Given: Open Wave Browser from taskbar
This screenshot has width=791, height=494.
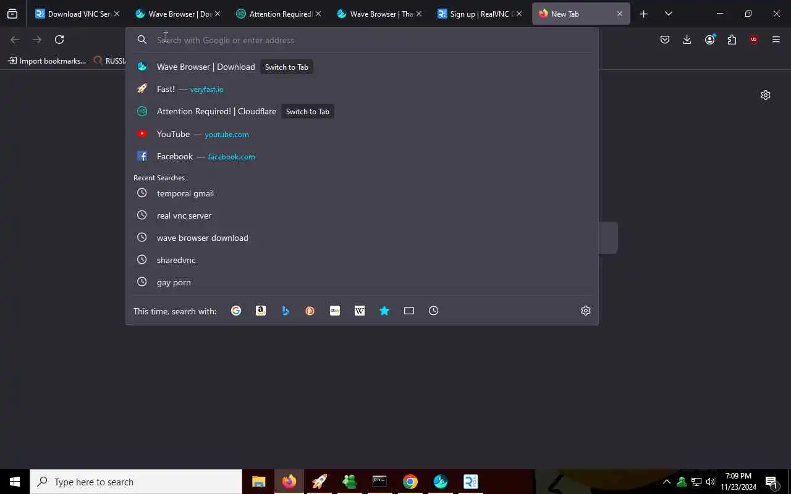Looking at the screenshot, I should point(441,482).
